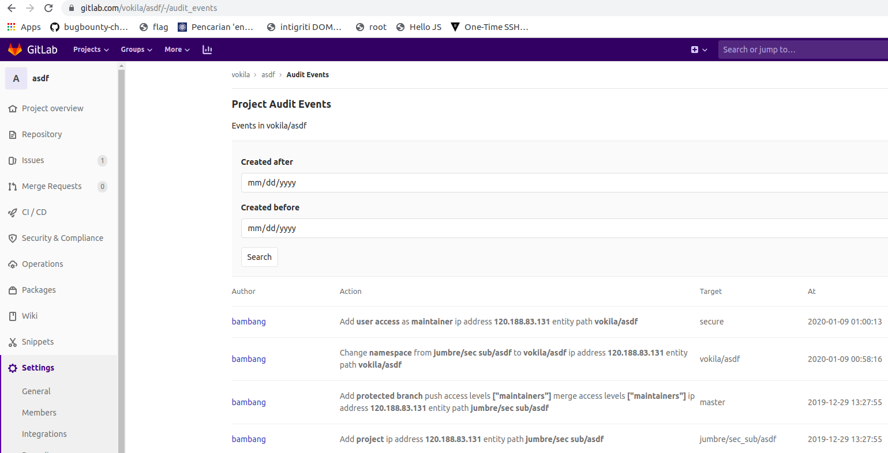Open the plus new-item dropdown
The height and width of the screenshot is (453, 888).
pos(699,50)
